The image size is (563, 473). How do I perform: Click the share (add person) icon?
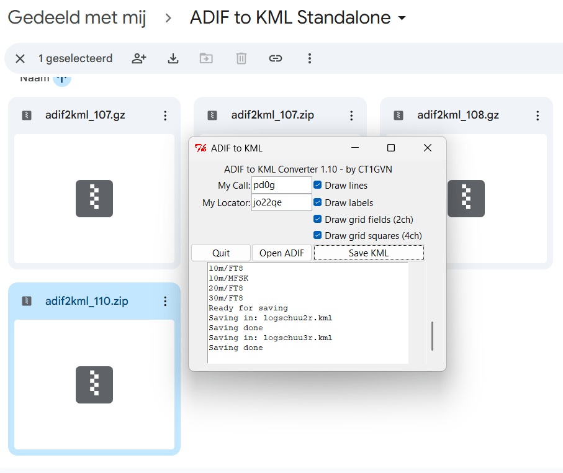tap(139, 58)
